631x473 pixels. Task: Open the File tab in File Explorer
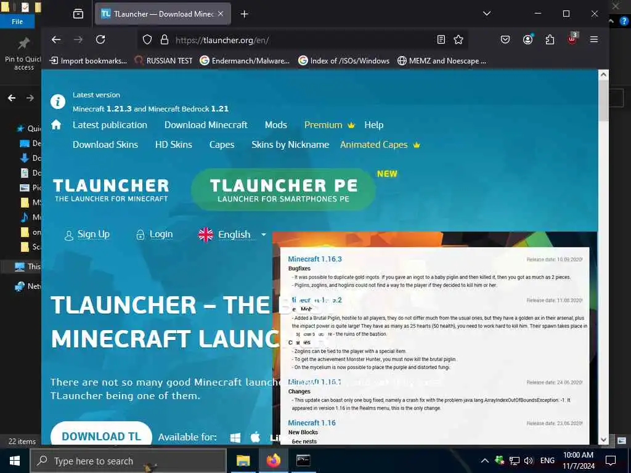17,22
